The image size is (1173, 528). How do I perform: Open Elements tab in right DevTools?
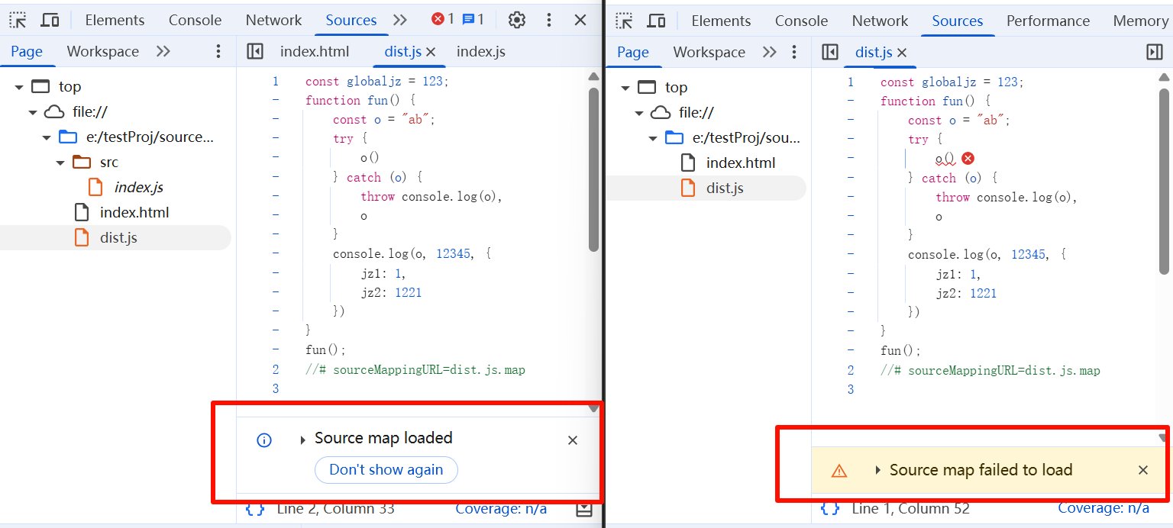tap(721, 21)
